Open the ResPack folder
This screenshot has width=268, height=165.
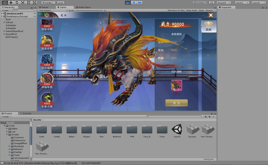point(117,131)
